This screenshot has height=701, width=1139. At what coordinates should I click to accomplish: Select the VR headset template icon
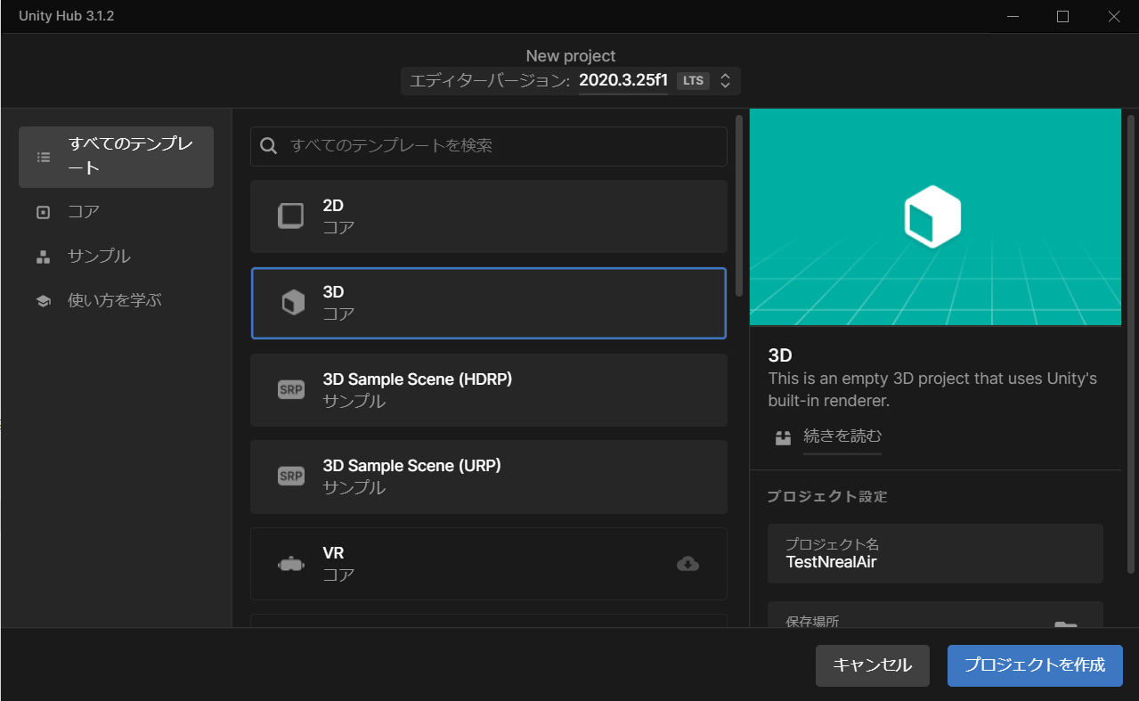pos(290,563)
